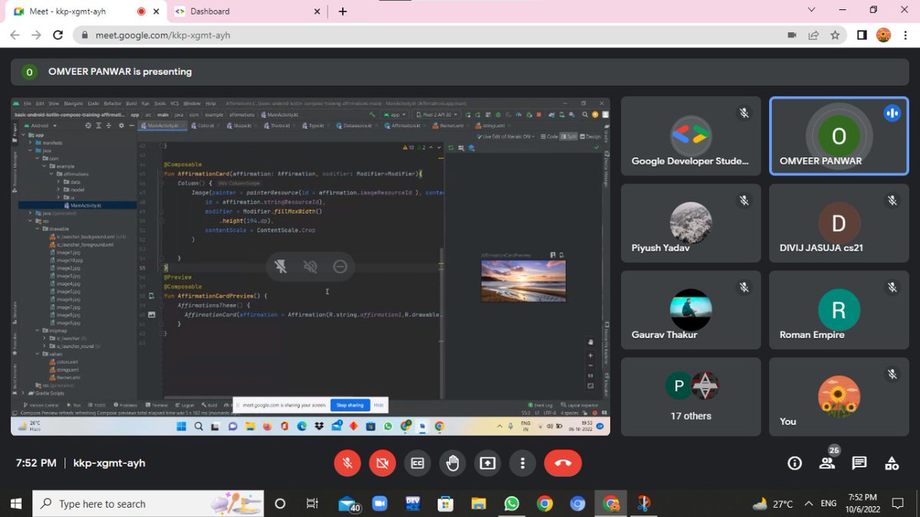
Task: Open the chat panel in Meet
Action: click(x=859, y=463)
